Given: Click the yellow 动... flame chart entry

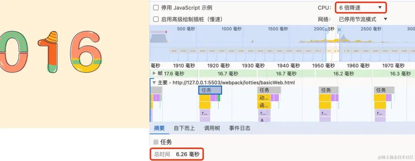Looking at the screenshot, I should (x=264, y=98).
